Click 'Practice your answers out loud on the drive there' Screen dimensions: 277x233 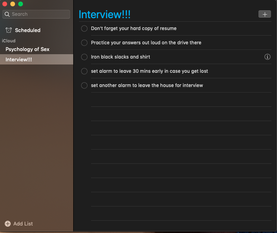click(146, 43)
